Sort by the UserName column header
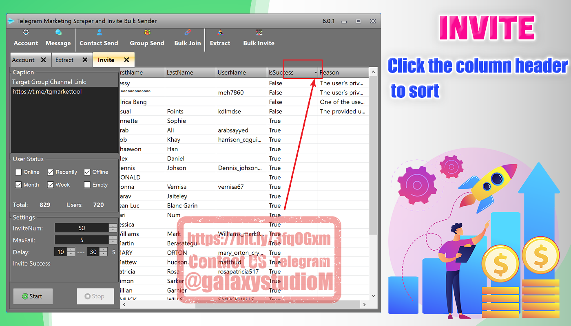 point(241,73)
